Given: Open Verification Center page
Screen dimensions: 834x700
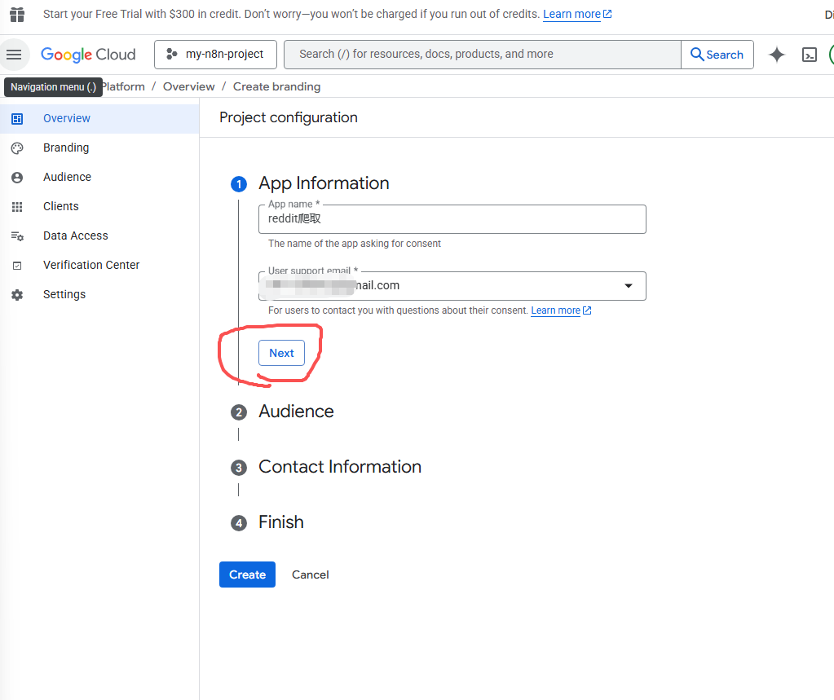Looking at the screenshot, I should point(91,265).
